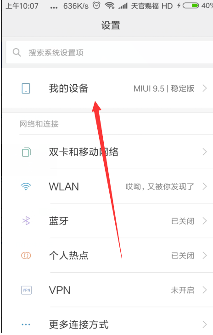The width and height of the screenshot is (213, 335).
Task: Tap the dual SIM cards icon
Action: pyautogui.click(x=26, y=152)
